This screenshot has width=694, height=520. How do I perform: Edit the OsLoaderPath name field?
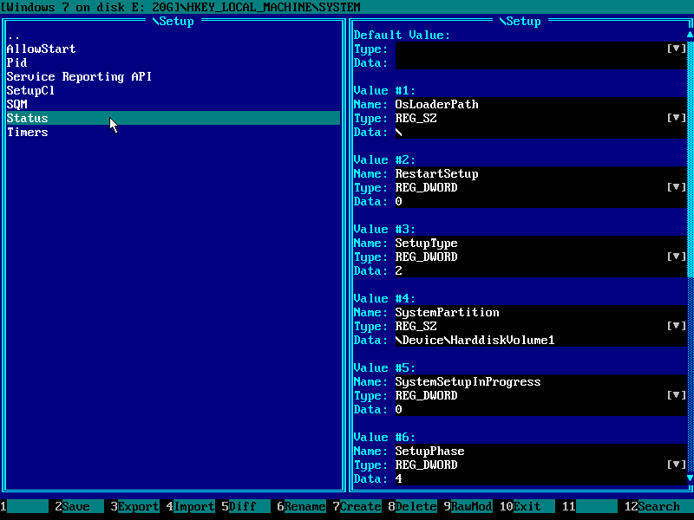click(540, 104)
